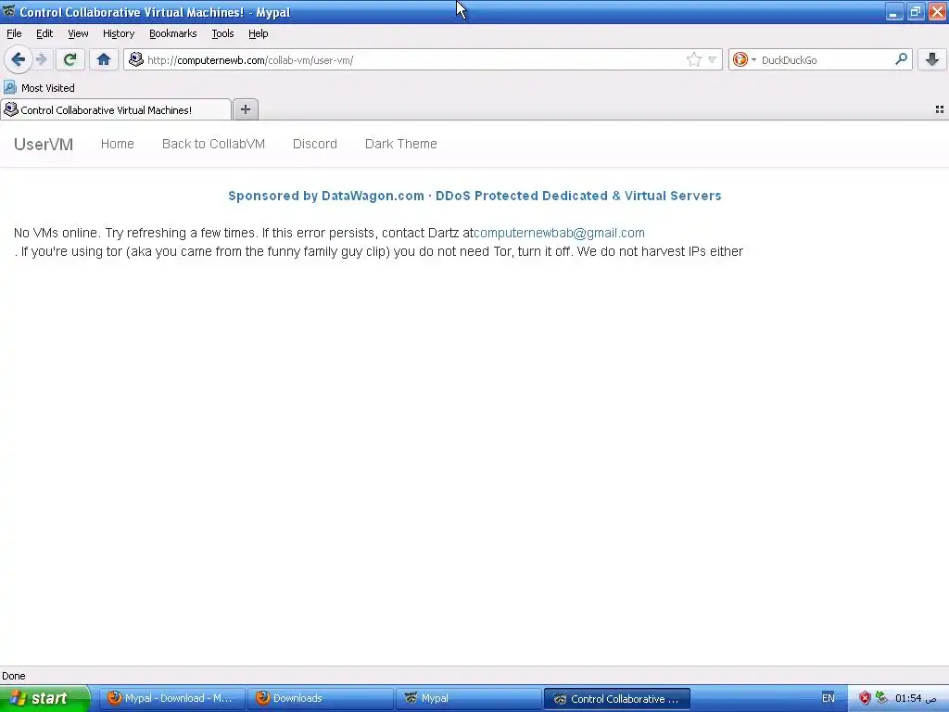Click the computernewbab@gmail.com email link

(559, 233)
